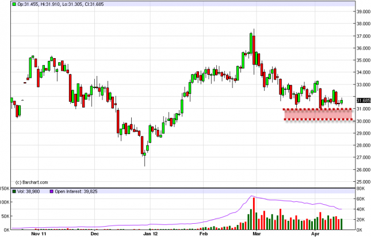Select the 'Open Interest: 39,825' label
This screenshot has height=237, width=371.
76,192
